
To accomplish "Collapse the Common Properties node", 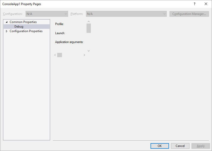I will (7, 22).
